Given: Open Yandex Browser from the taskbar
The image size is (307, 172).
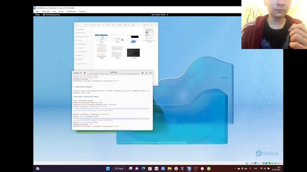Looking at the screenshot, I should click(x=176, y=169).
